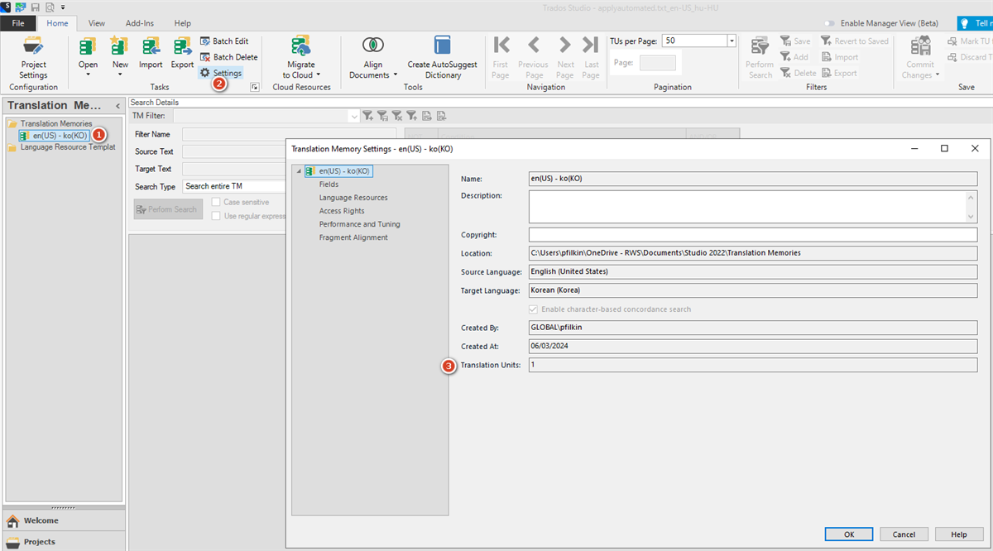Image resolution: width=993 pixels, height=551 pixels.
Task: Collapse the en(US) - ko(KO) tree node in dialog
Action: (299, 171)
